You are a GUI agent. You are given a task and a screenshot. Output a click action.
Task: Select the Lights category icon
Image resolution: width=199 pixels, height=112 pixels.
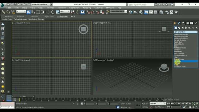(183, 28)
